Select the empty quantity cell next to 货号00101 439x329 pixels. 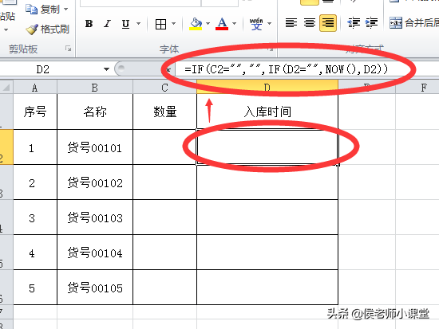click(x=164, y=147)
